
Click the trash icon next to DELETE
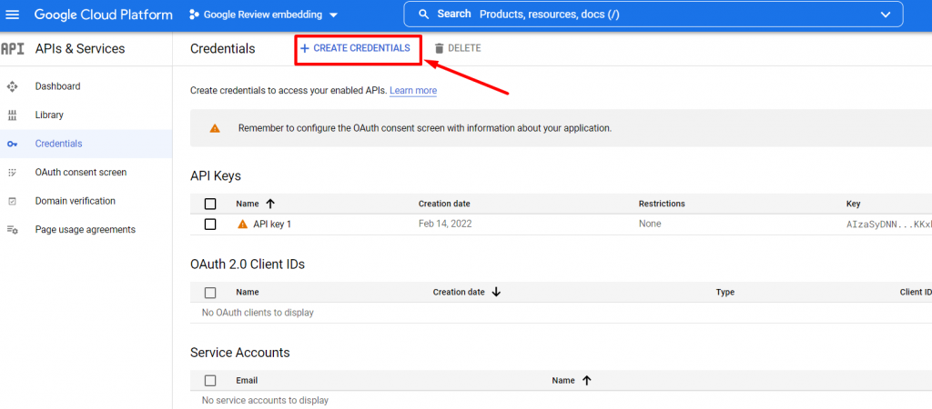coord(440,49)
